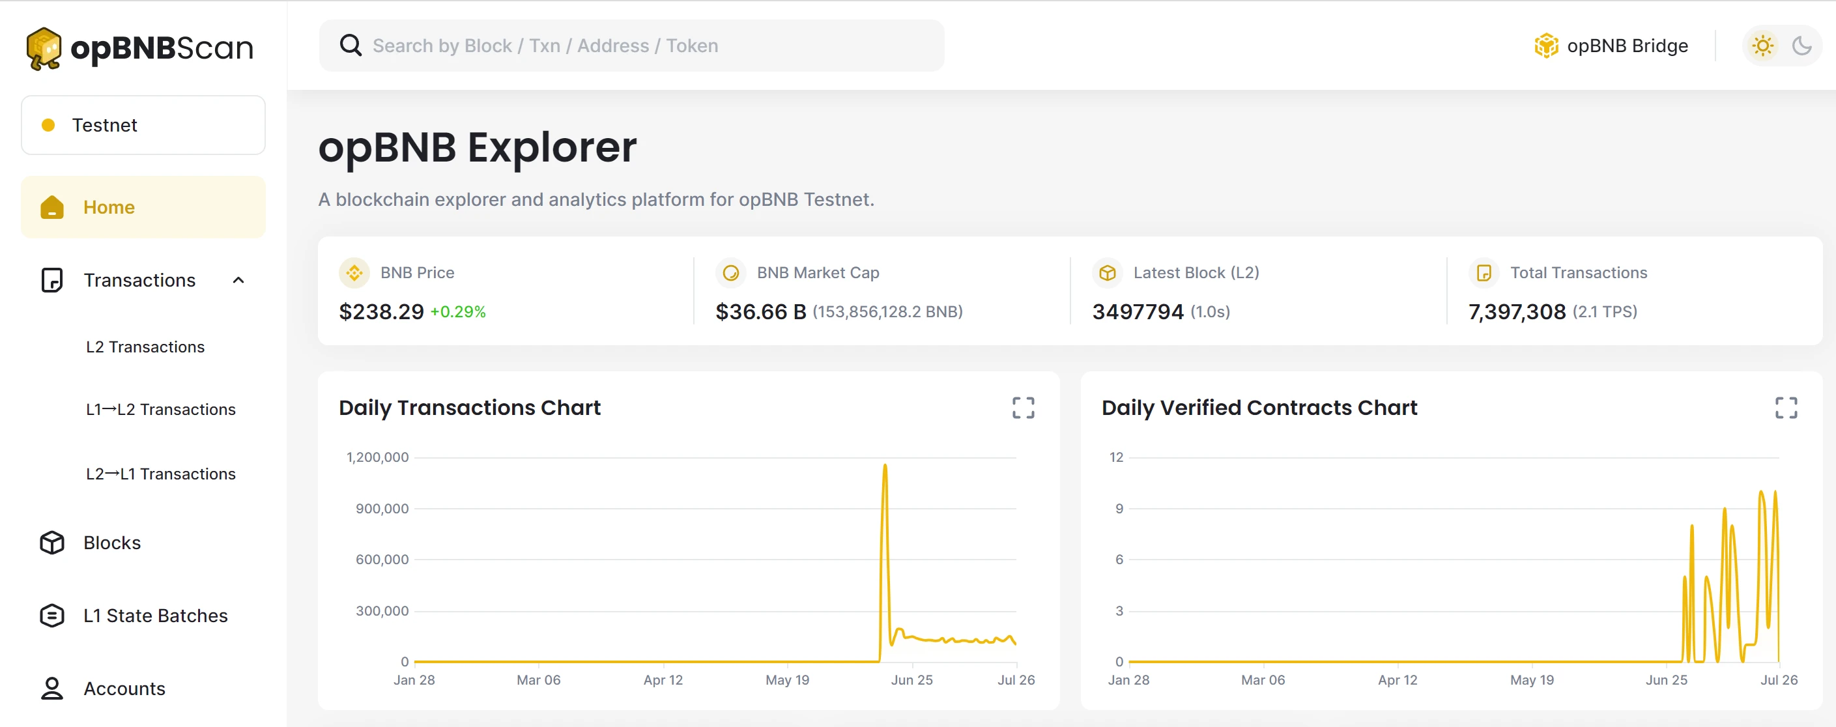Open L2 Transactions submenu item
Viewport: 1836px width, 727px height.
[145, 347]
